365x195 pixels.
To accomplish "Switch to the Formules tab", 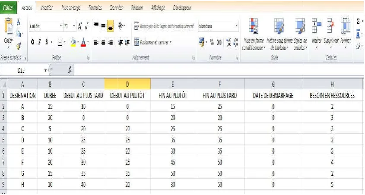I will pyautogui.click(x=95, y=8).
